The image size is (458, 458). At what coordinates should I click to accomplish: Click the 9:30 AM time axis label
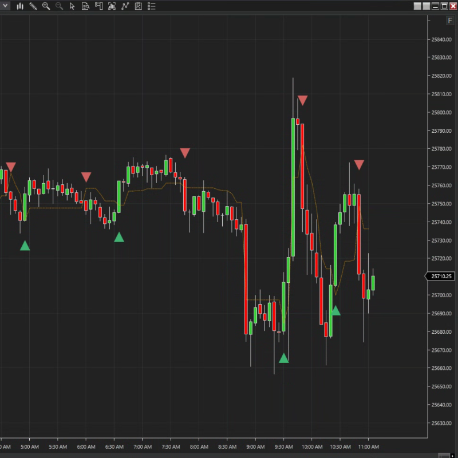tap(283, 447)
